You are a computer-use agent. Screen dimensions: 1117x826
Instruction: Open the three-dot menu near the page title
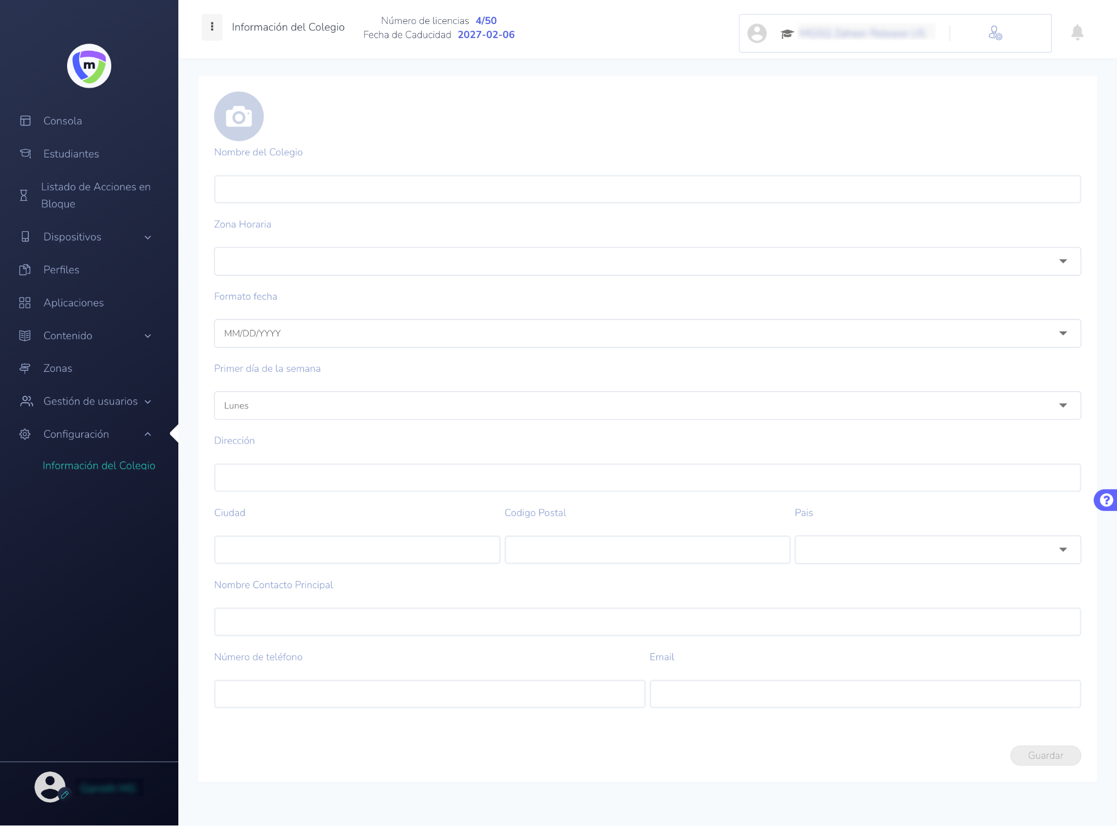click(x=212, y=27)
